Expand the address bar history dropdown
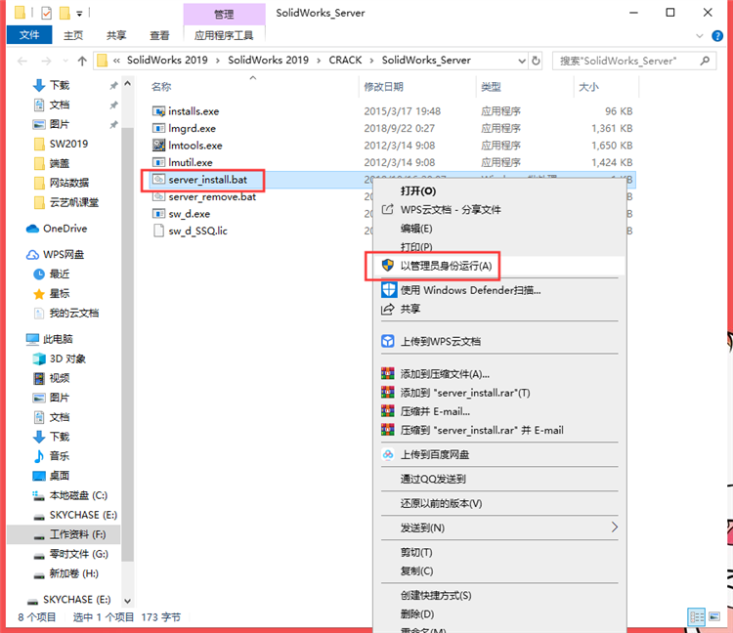 522,61
